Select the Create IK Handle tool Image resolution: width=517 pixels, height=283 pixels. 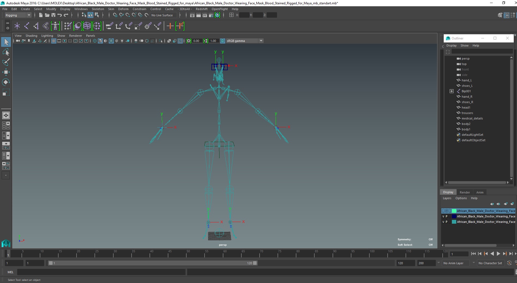(36, 26)
